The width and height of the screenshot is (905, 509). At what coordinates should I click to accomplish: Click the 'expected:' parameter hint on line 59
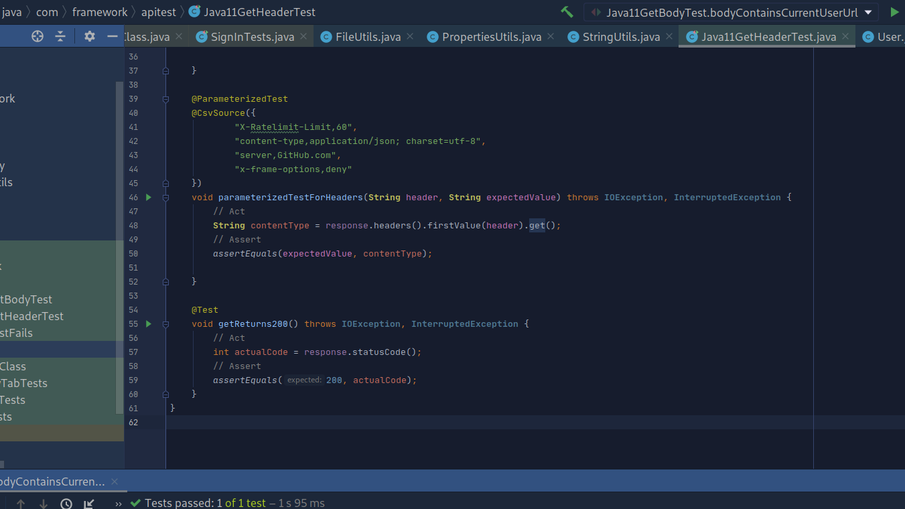[304, 380]
